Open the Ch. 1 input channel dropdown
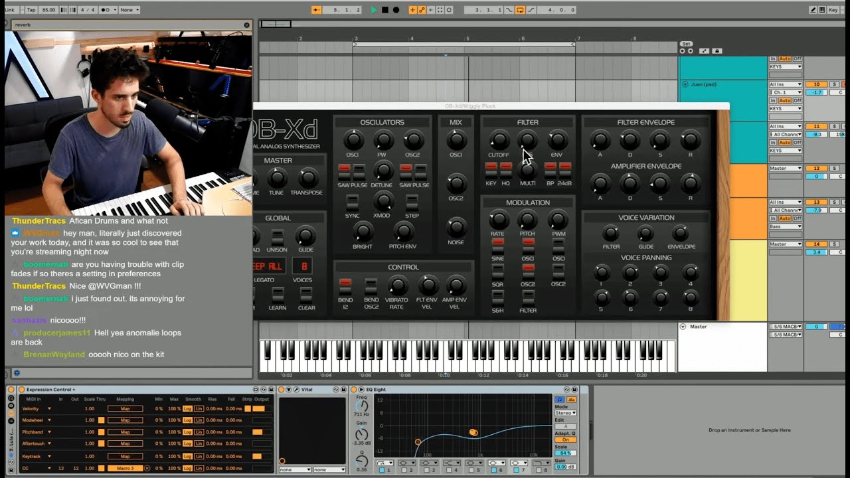The width and height of the screenshot is (850, 478). (x=786, y=92)
